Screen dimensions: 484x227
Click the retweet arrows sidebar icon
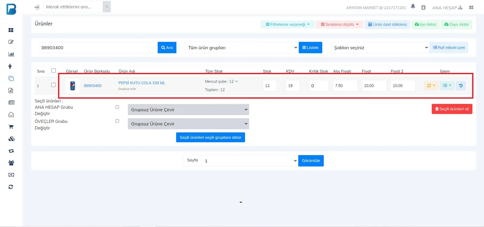click(11, 151)
